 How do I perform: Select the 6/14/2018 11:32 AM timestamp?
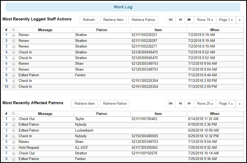click(203, 119)
